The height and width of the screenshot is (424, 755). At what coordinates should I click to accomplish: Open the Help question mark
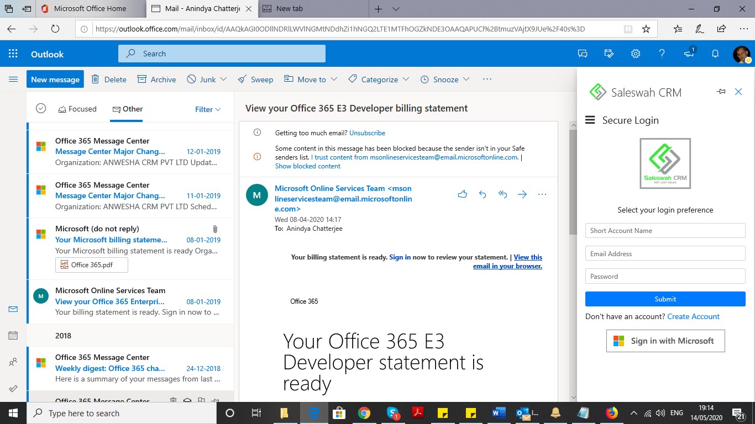[662, 54]
